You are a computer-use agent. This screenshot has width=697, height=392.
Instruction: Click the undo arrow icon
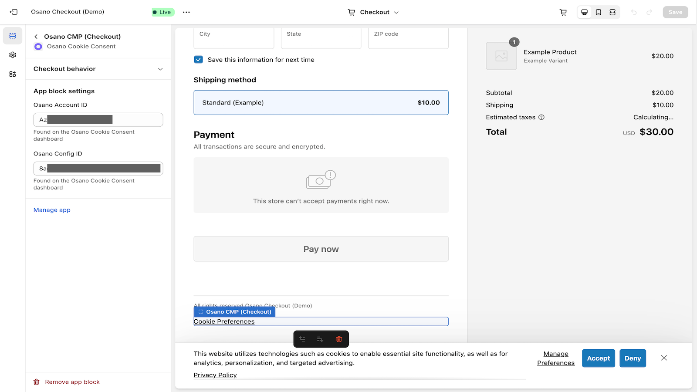634,12
